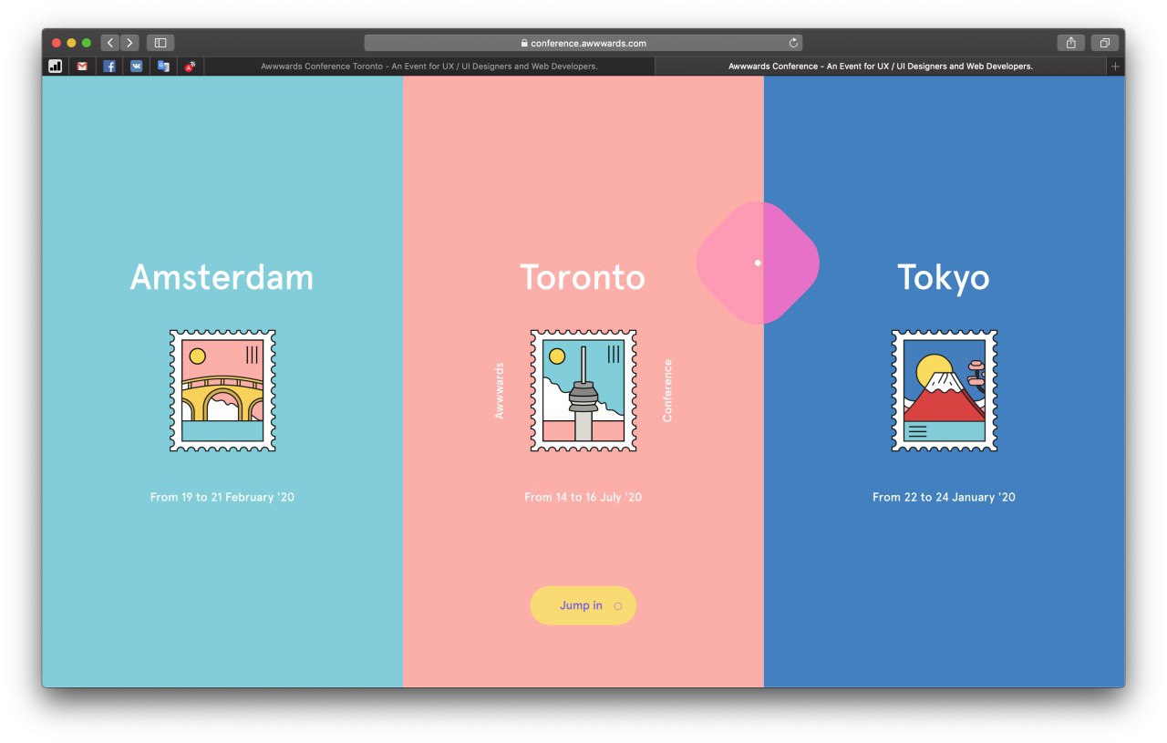Open the pinned VK tab
This screenshot has height=743, width=1167.
(x=136, y=67)
